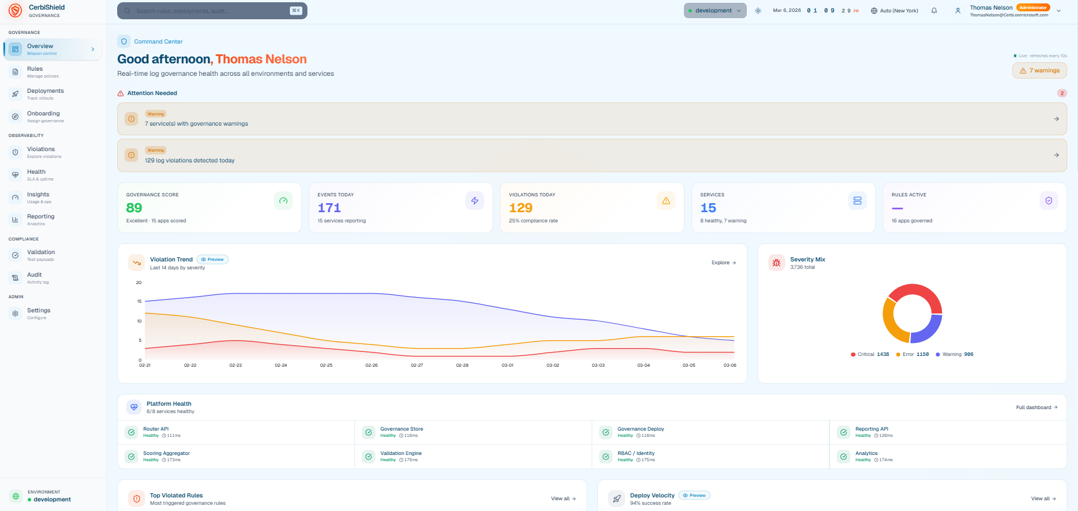Open Violations in the sidebar
1078x511 pixels.
click(x=53, y=152)
